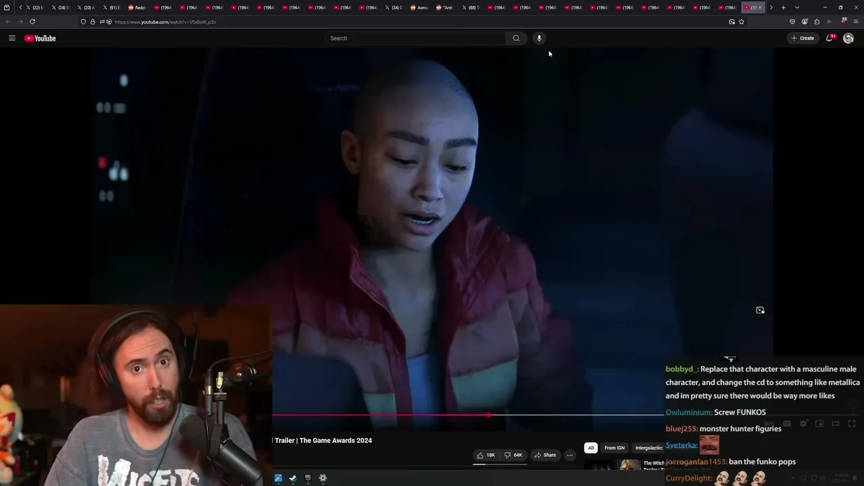Viewport: 864px width, 486px height.
Task: Open the Epic Games taskbar icon
Action: tap(308, 478)
